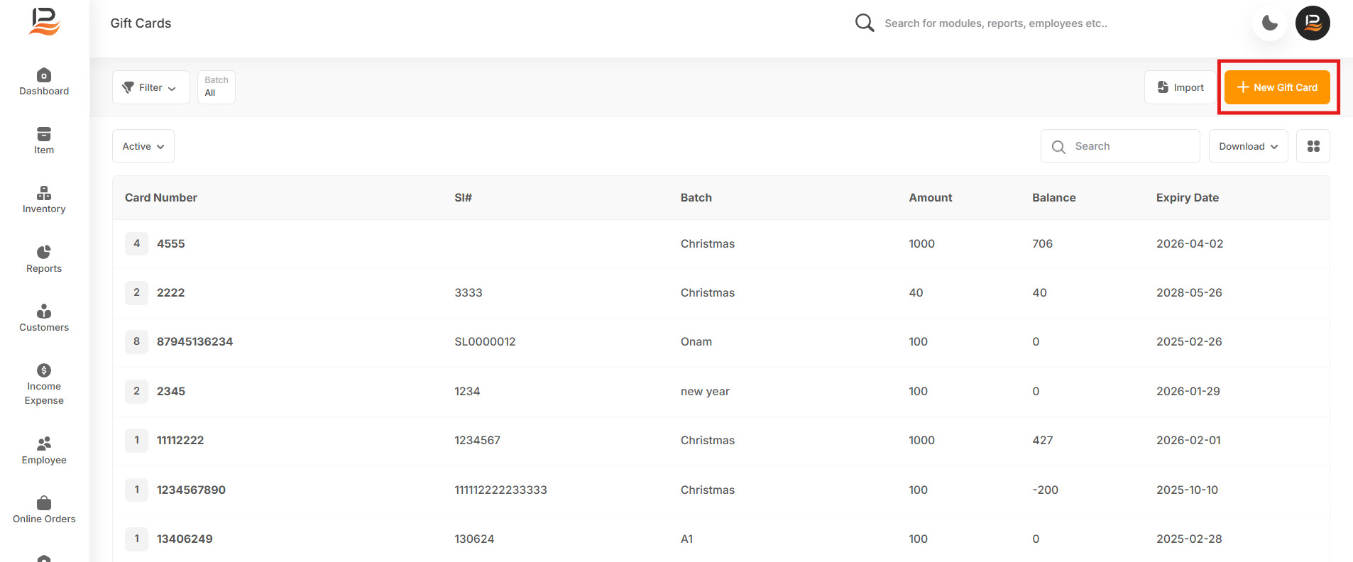1353x562 pixels.
Task: Expand the Active status dropdown
Action: click(x=143, y=146)
